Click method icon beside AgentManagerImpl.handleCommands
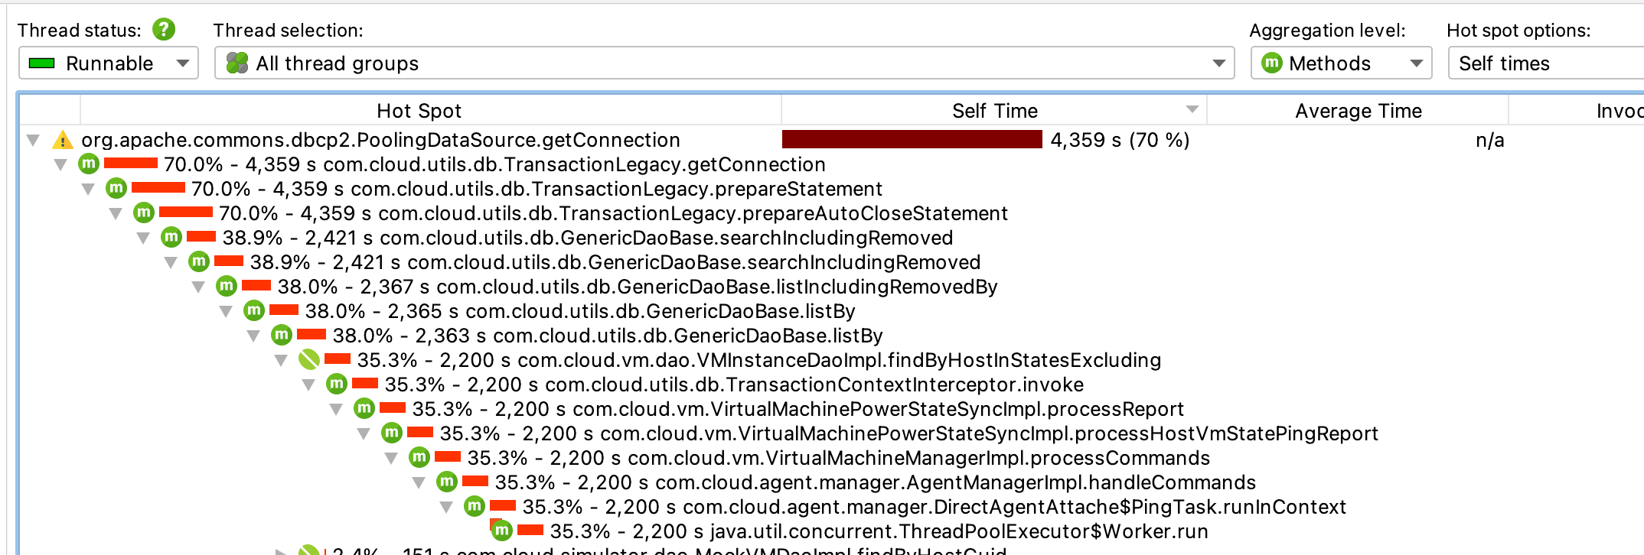Image resolution: width=1644 pixels, height=555 pixels. 447,482
